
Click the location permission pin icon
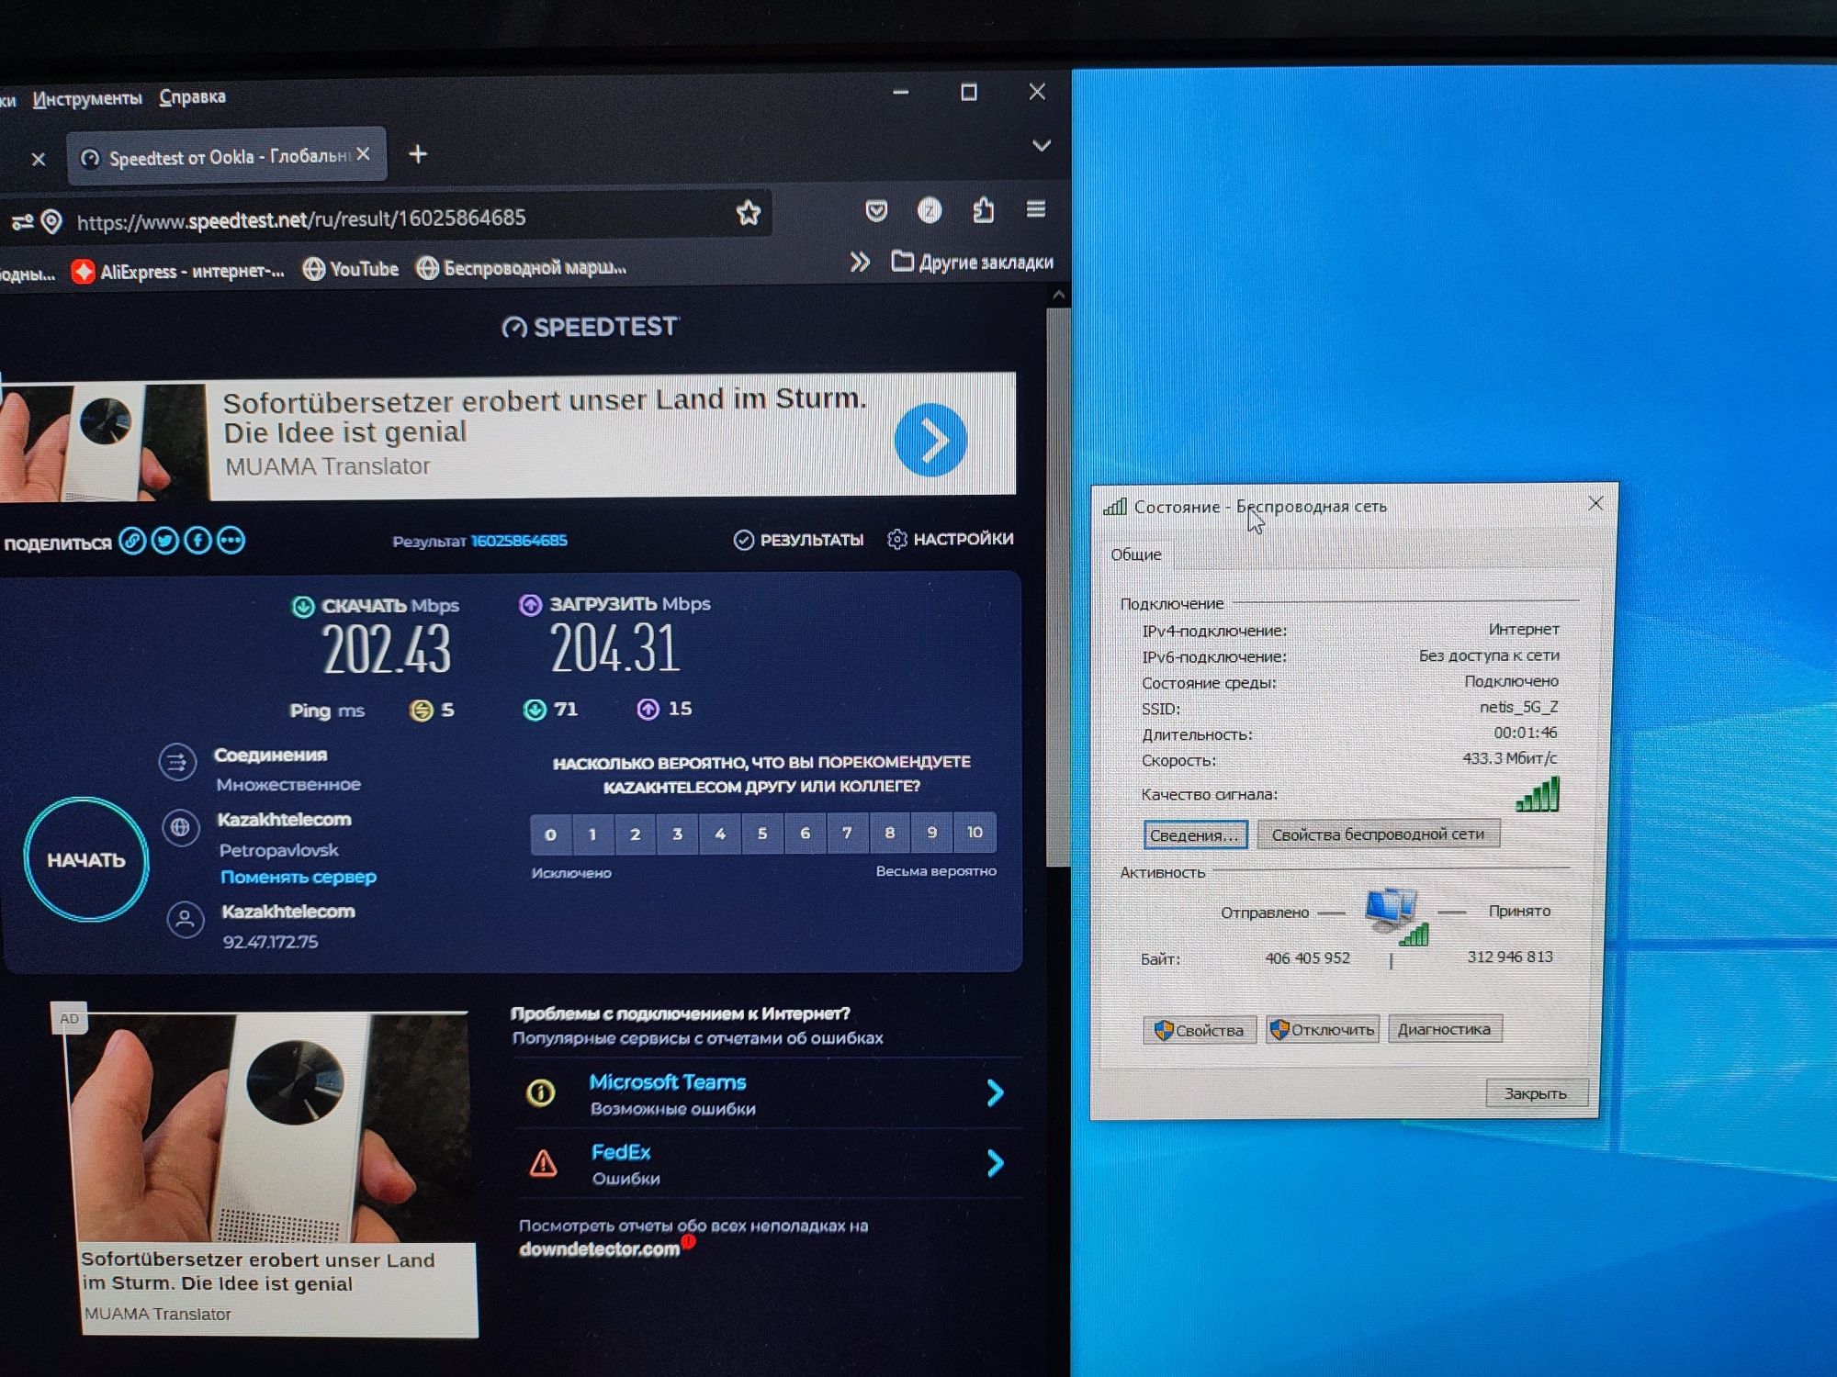[x=51, y=221]
